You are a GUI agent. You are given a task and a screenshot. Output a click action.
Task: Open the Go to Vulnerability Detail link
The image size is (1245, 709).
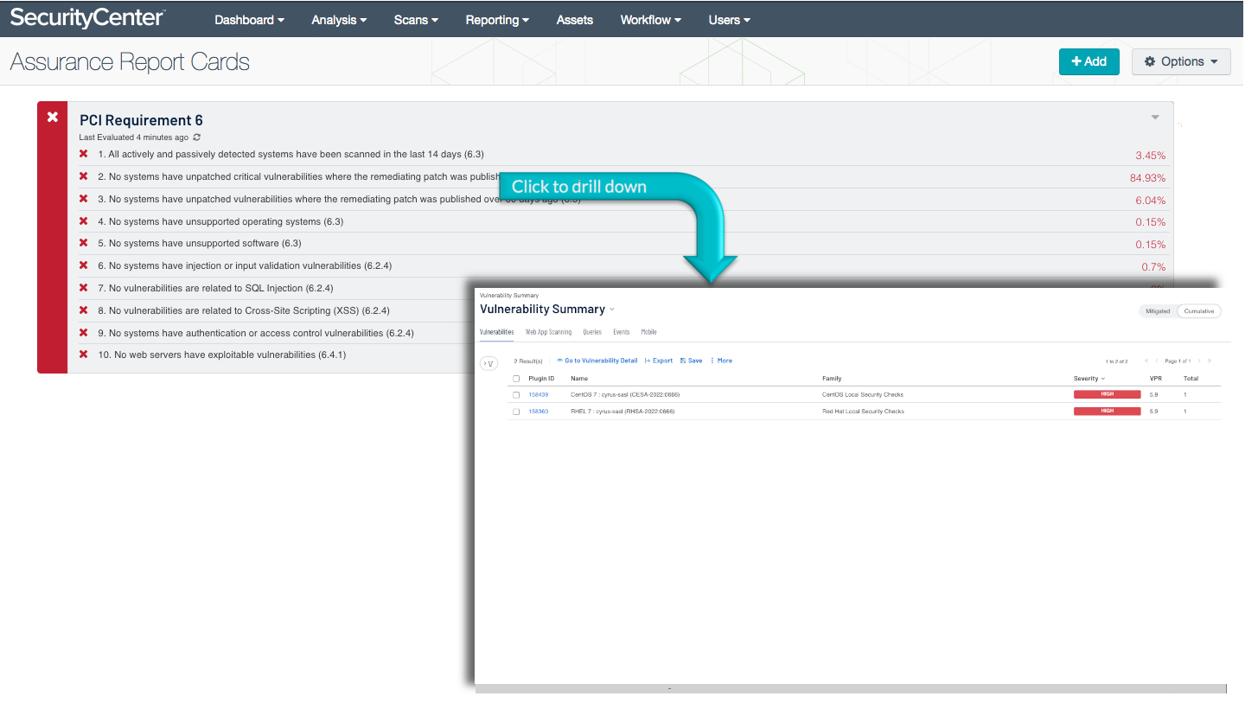coord(597,361)
